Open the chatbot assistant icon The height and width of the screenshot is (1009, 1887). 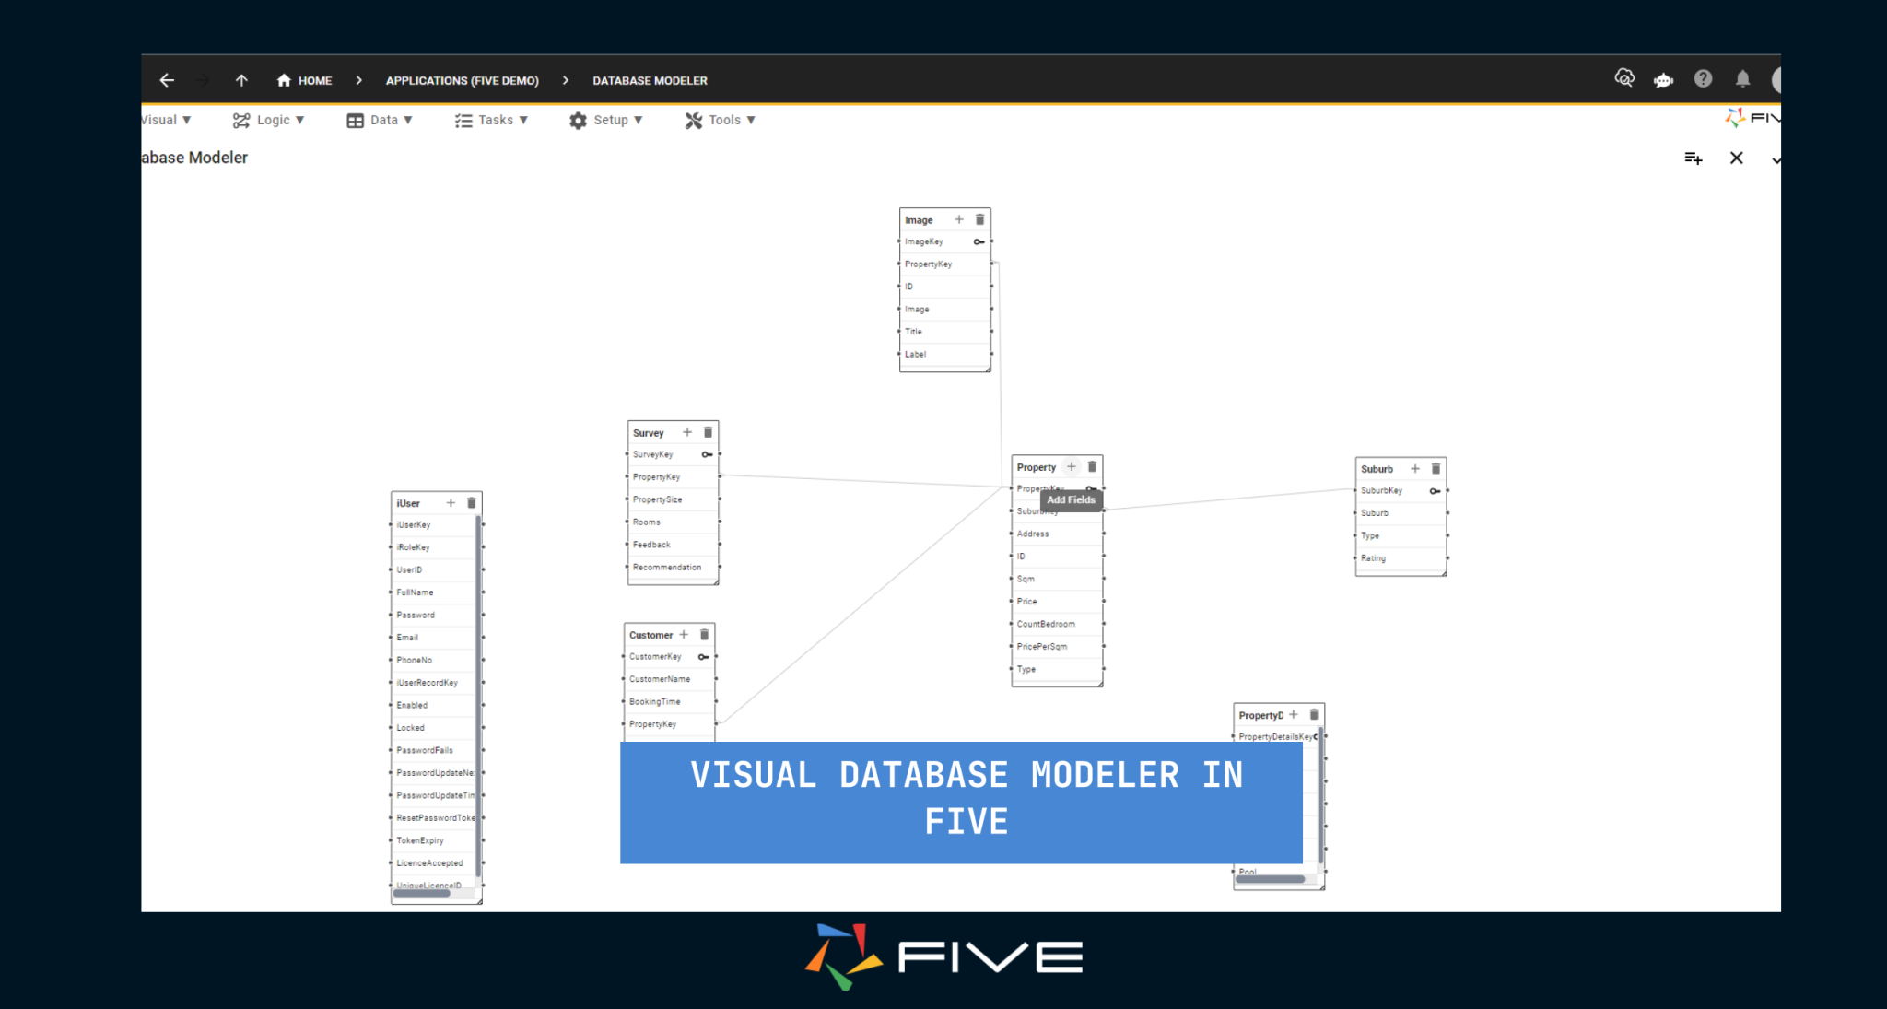(1663, 79)
